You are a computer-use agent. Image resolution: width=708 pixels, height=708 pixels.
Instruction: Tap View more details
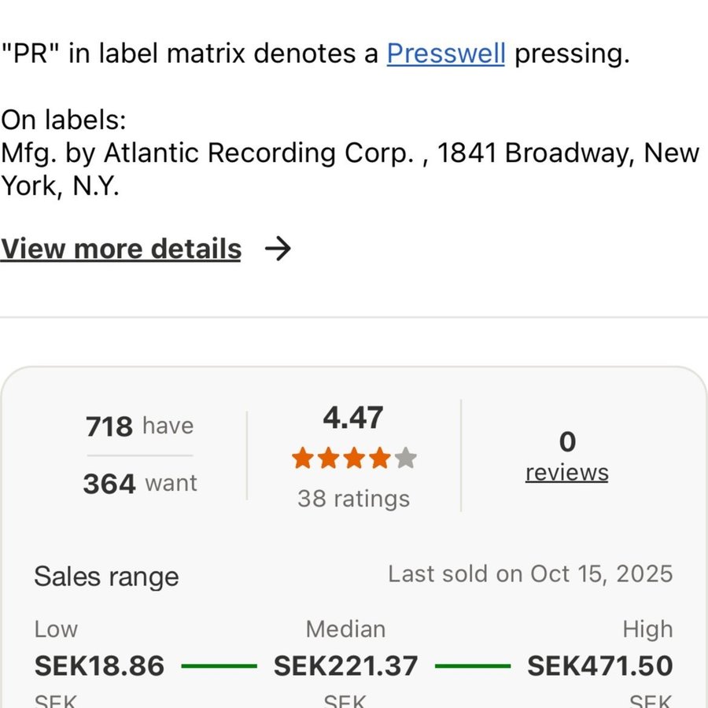121,249
